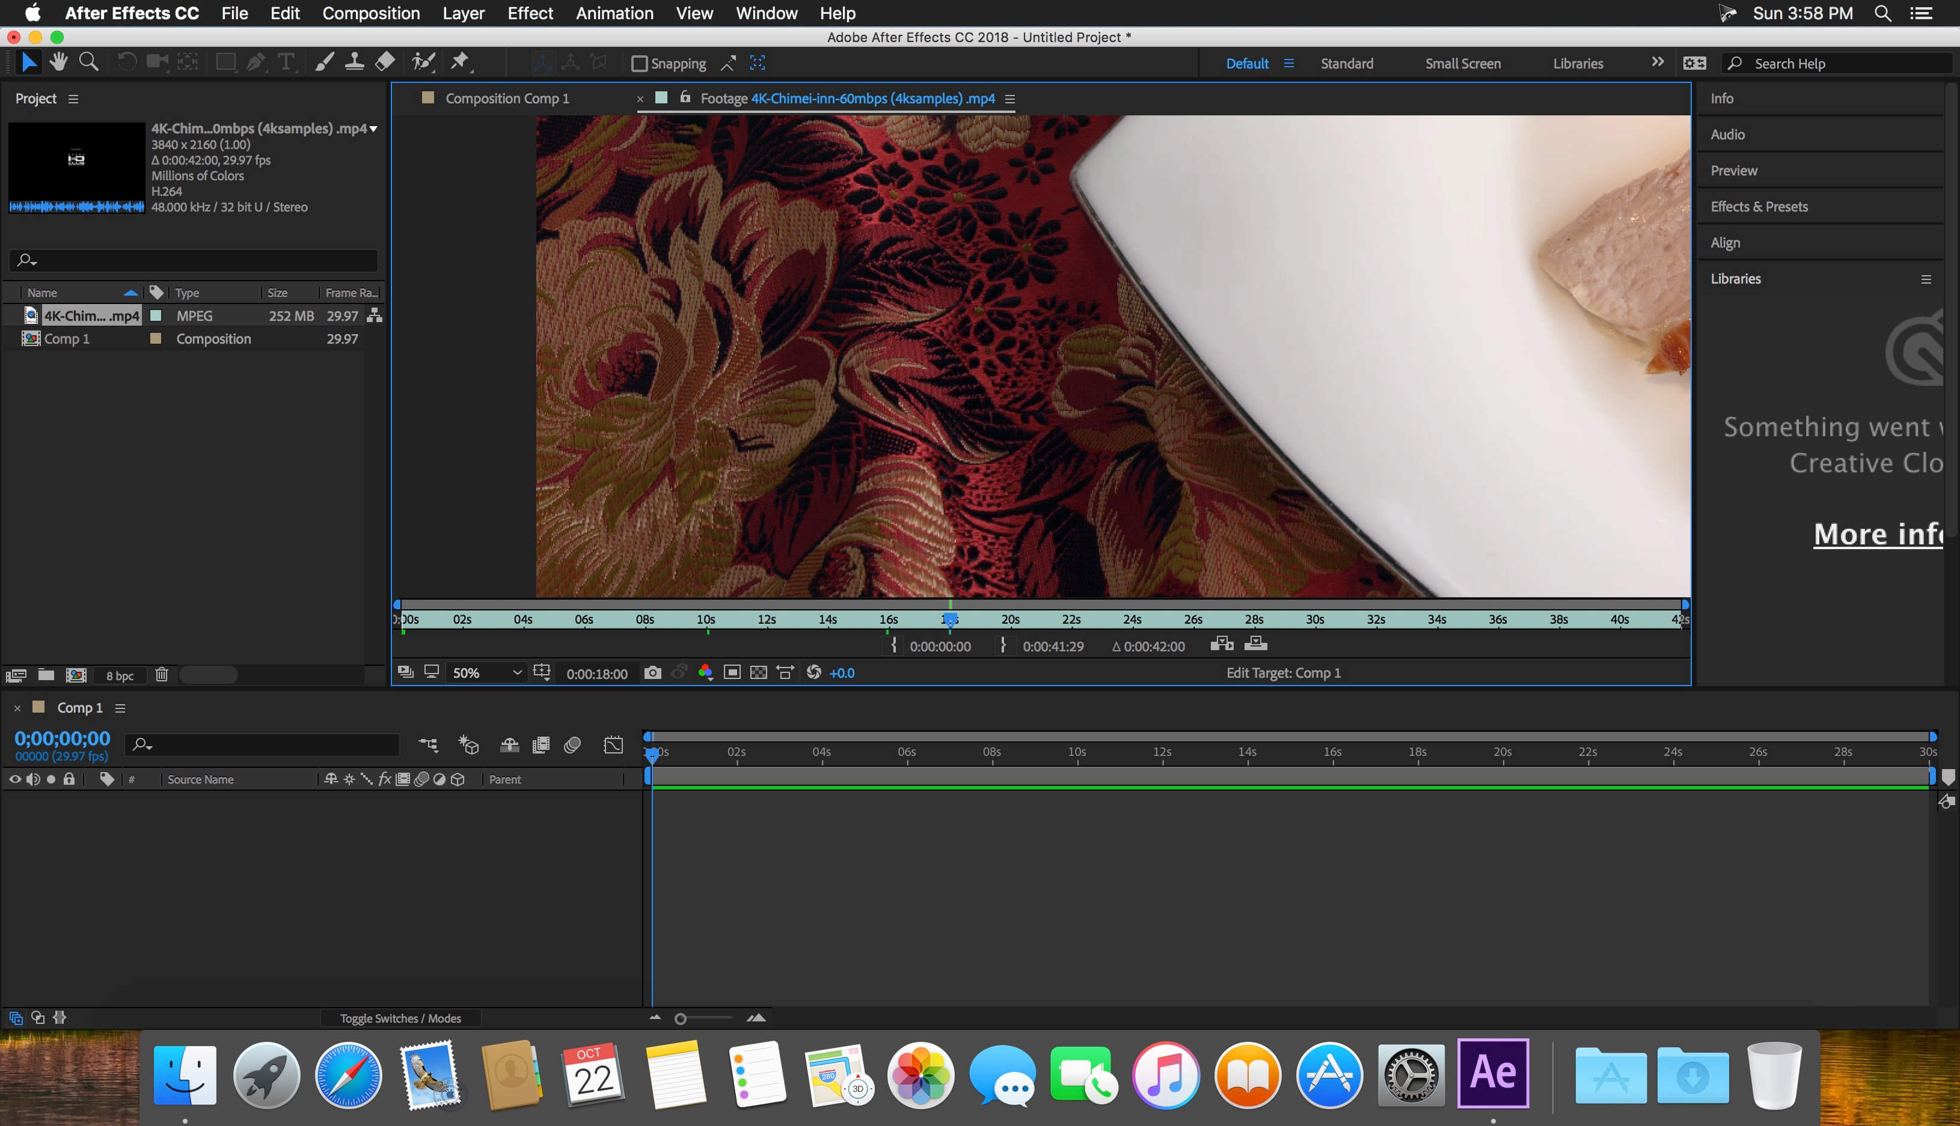
Task: Click the Effects and Presets panel icon
Action: 1759,206
